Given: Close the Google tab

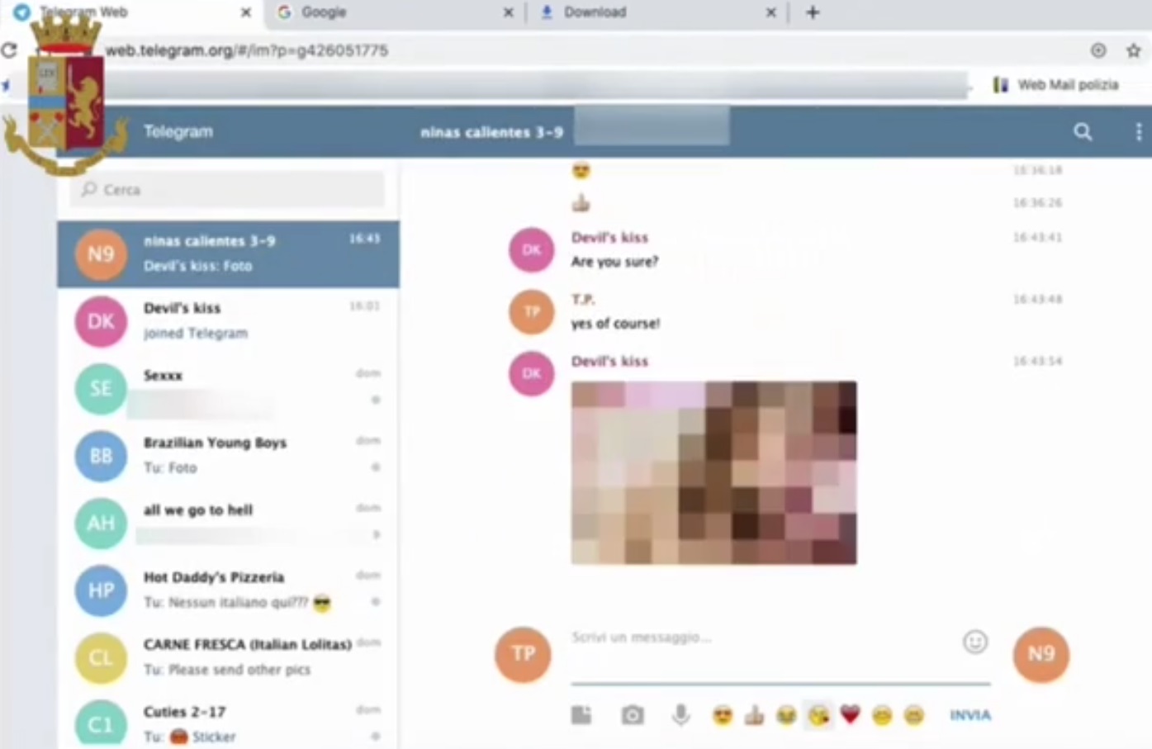Looking at the screenshot, I should (x=508, y=12).
